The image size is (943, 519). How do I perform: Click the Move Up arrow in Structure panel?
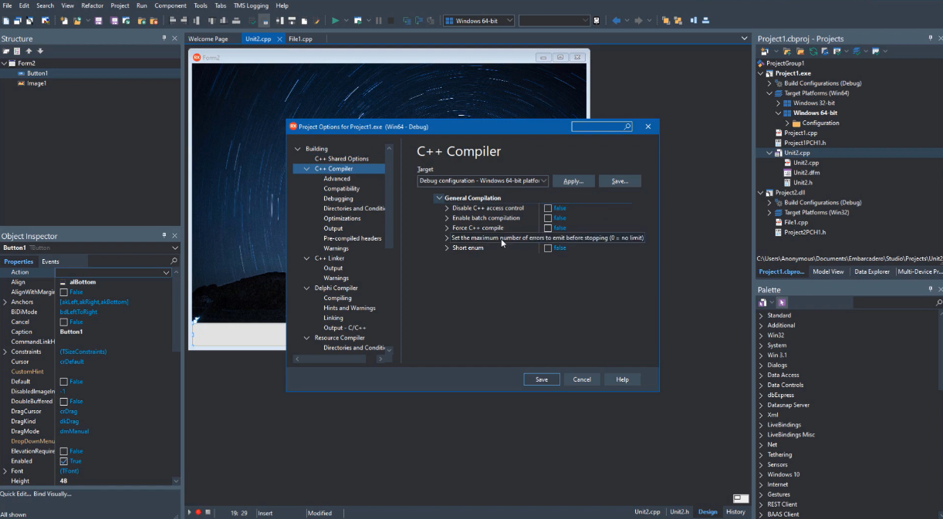(29, 51)
